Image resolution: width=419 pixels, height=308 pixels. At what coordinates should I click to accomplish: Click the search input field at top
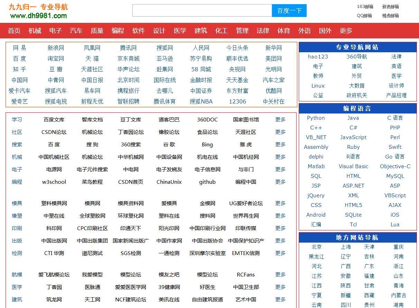pyautogui.click(x=202, y=10)
